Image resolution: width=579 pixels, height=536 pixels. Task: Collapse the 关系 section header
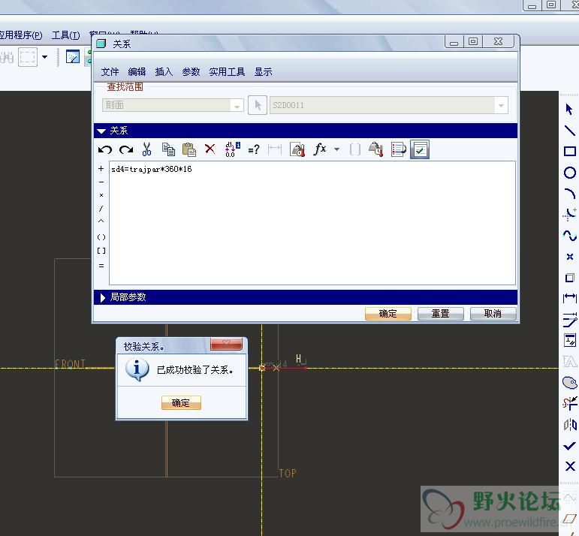[x=306, y=131]
